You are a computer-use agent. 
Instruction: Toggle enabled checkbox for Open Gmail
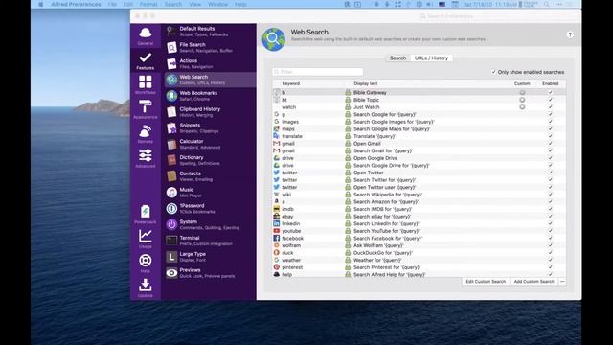(x=550, y=143)
